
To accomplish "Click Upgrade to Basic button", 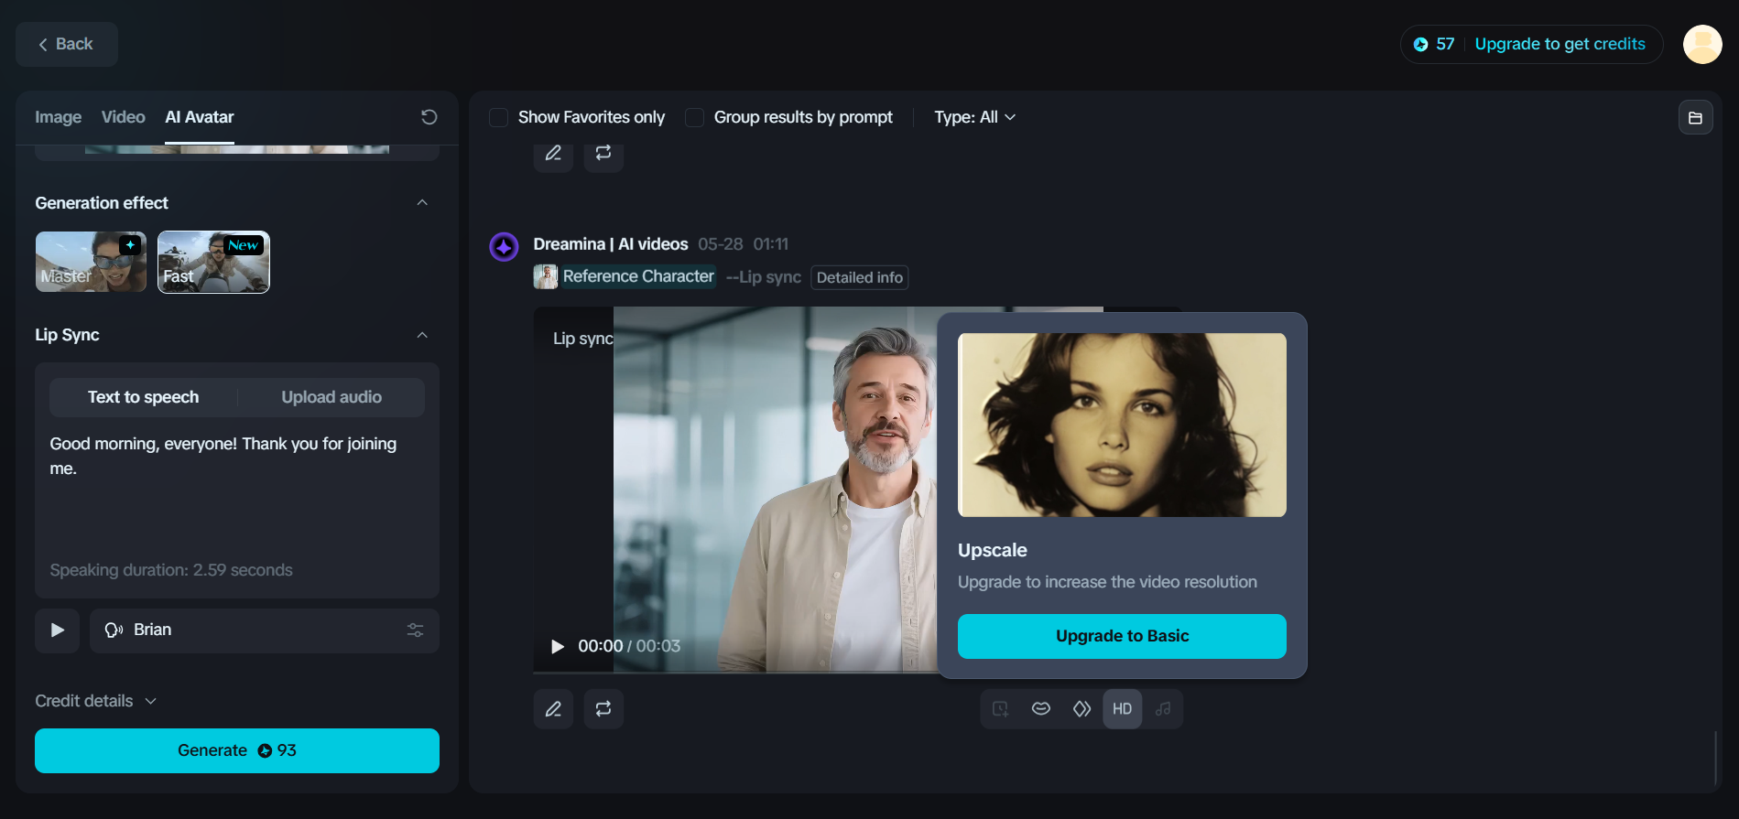I will 1122,636.
